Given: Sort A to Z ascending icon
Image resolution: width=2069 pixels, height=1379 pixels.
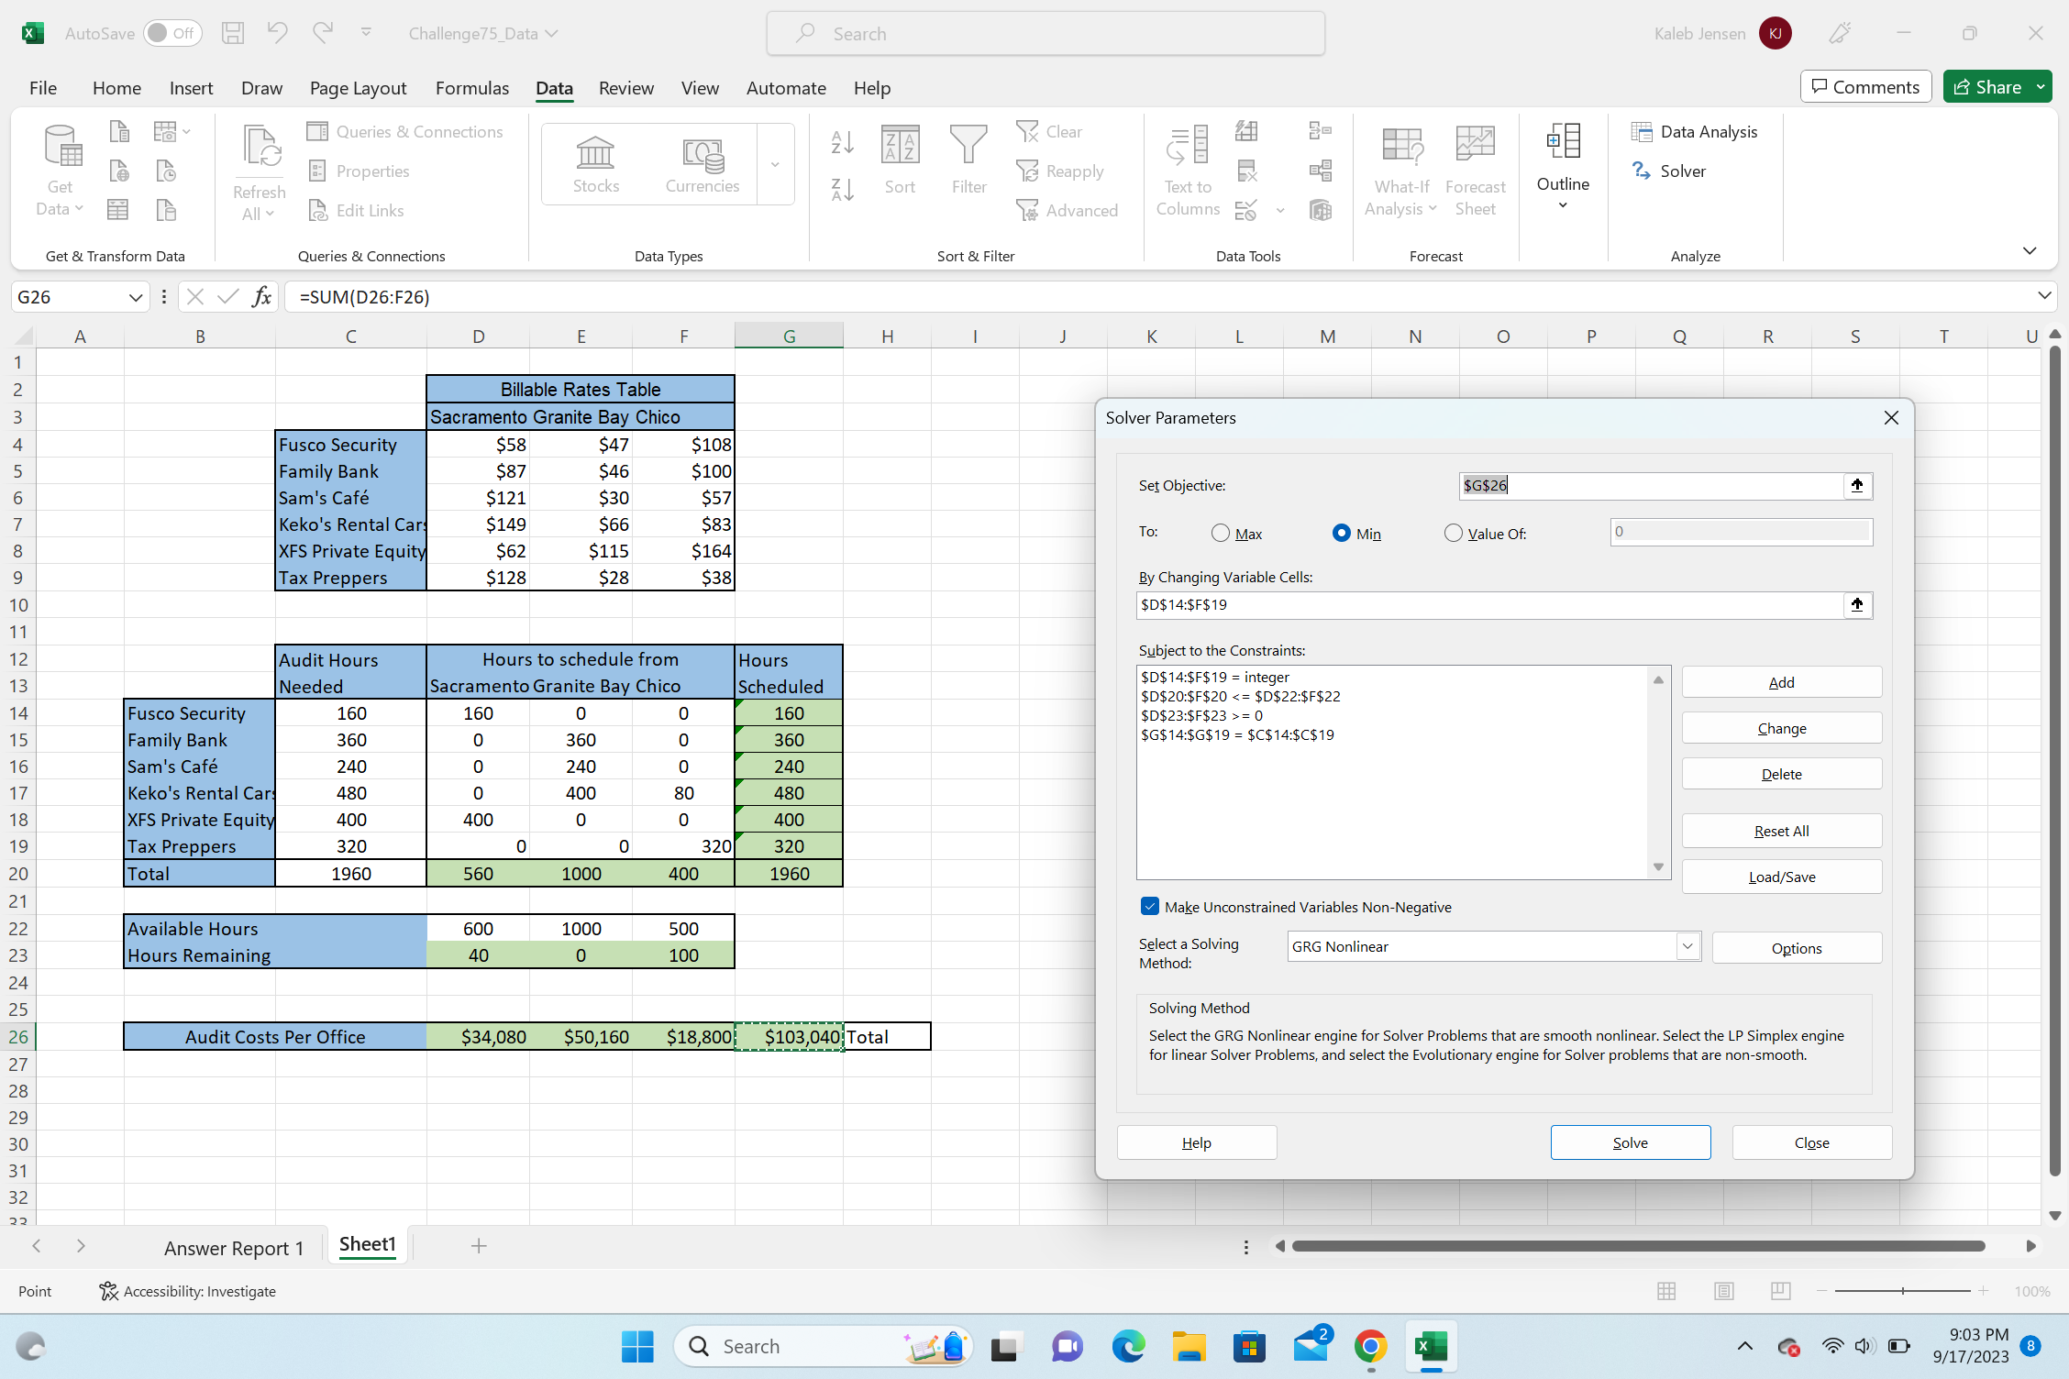Looking at the screenshot, I should (842, 142).
